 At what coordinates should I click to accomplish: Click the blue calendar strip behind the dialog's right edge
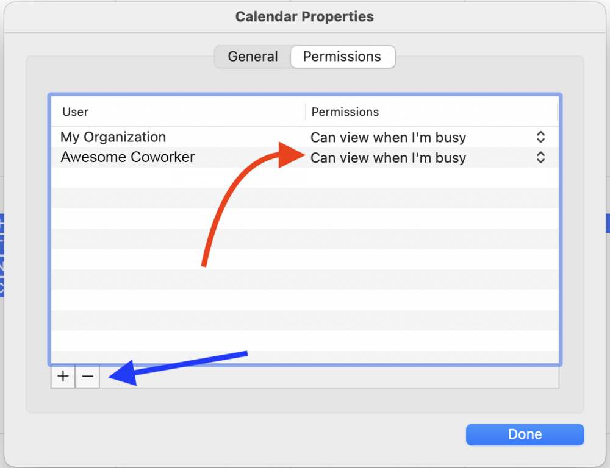tap(608, 223)
